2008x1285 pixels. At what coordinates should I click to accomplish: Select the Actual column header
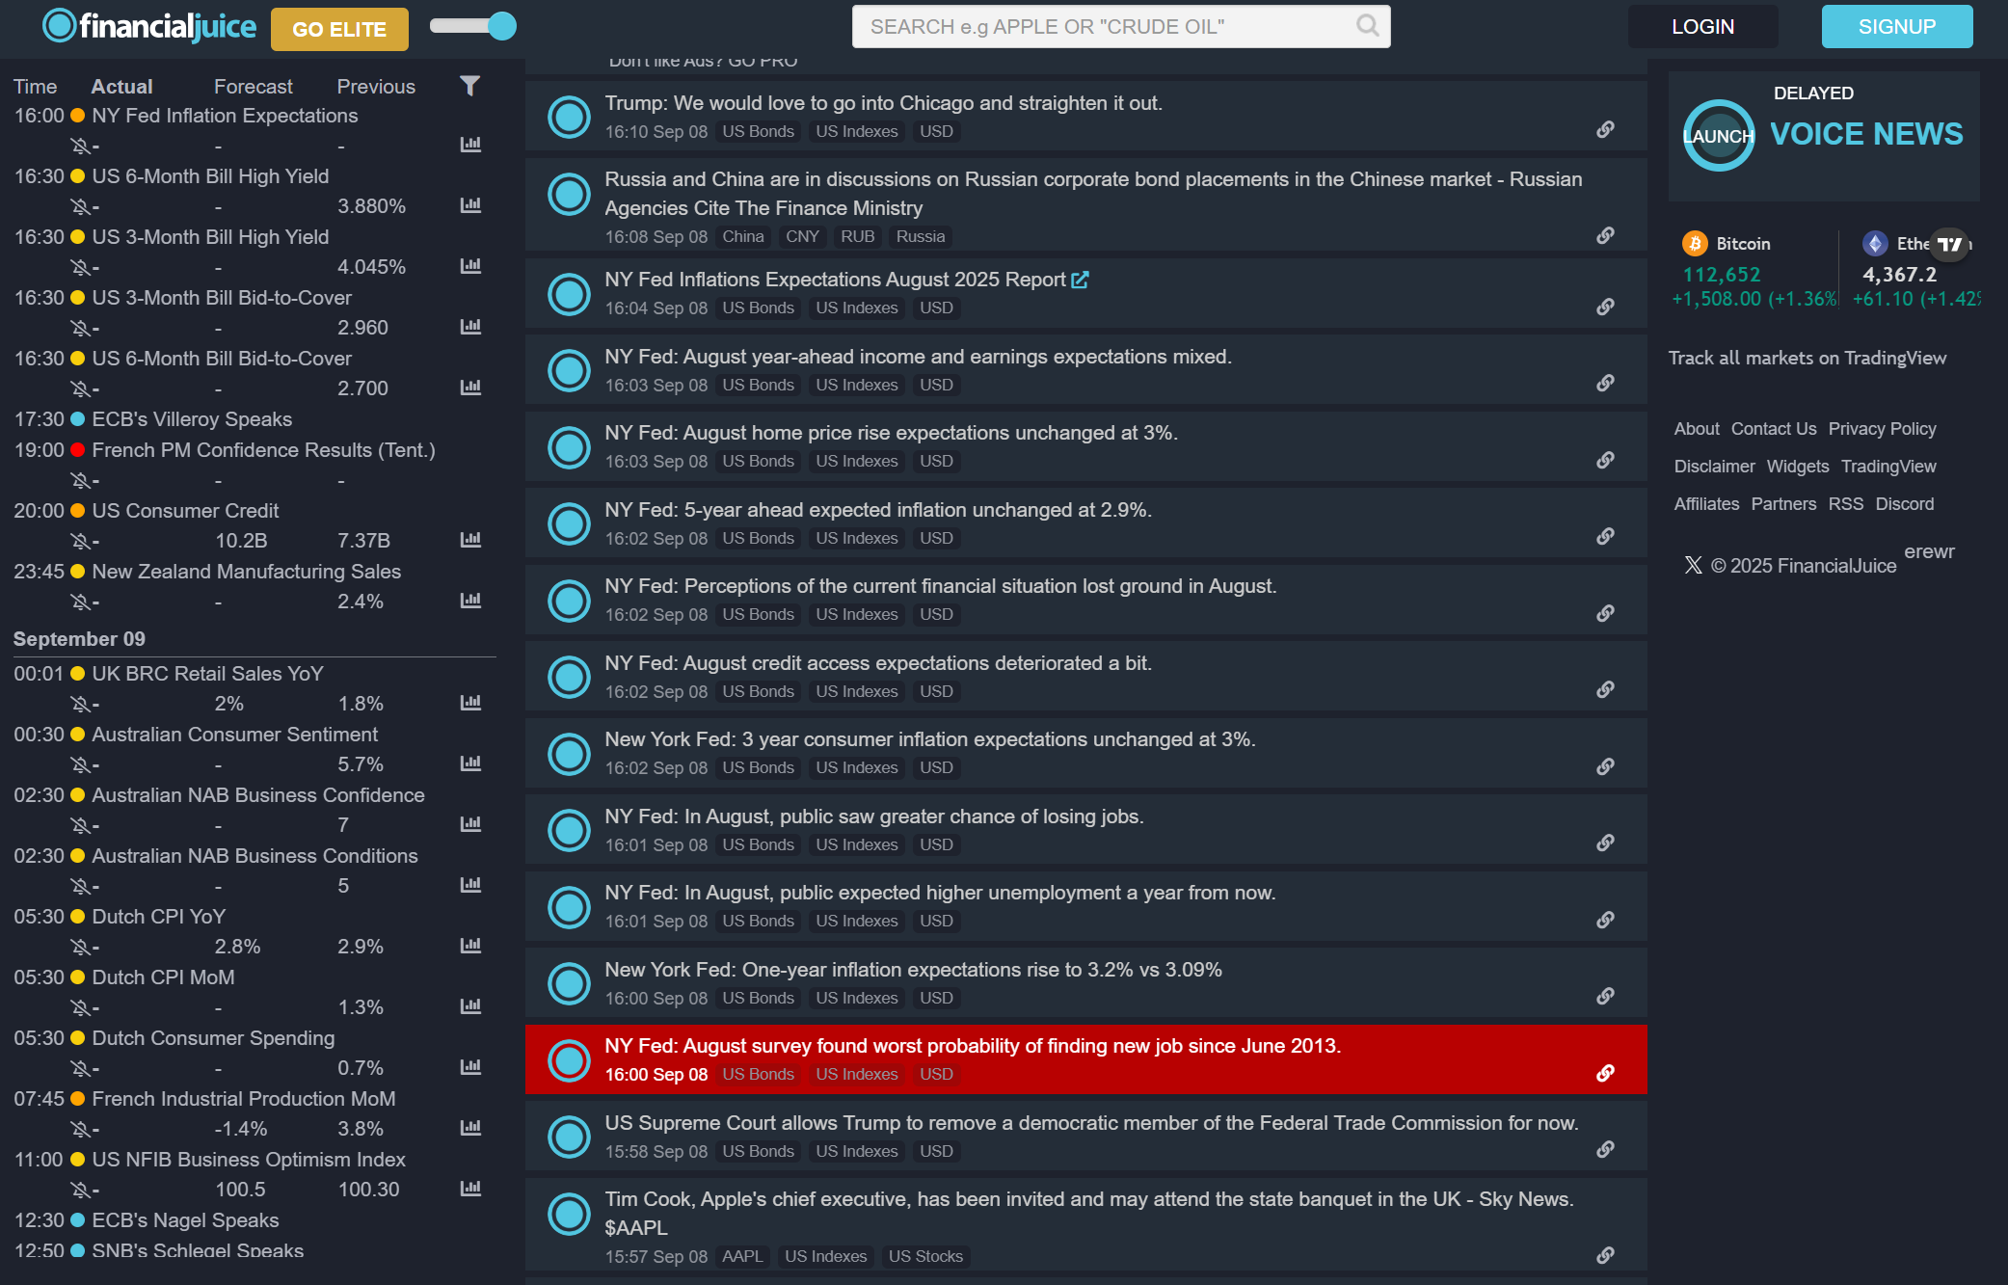pos(121,87)
